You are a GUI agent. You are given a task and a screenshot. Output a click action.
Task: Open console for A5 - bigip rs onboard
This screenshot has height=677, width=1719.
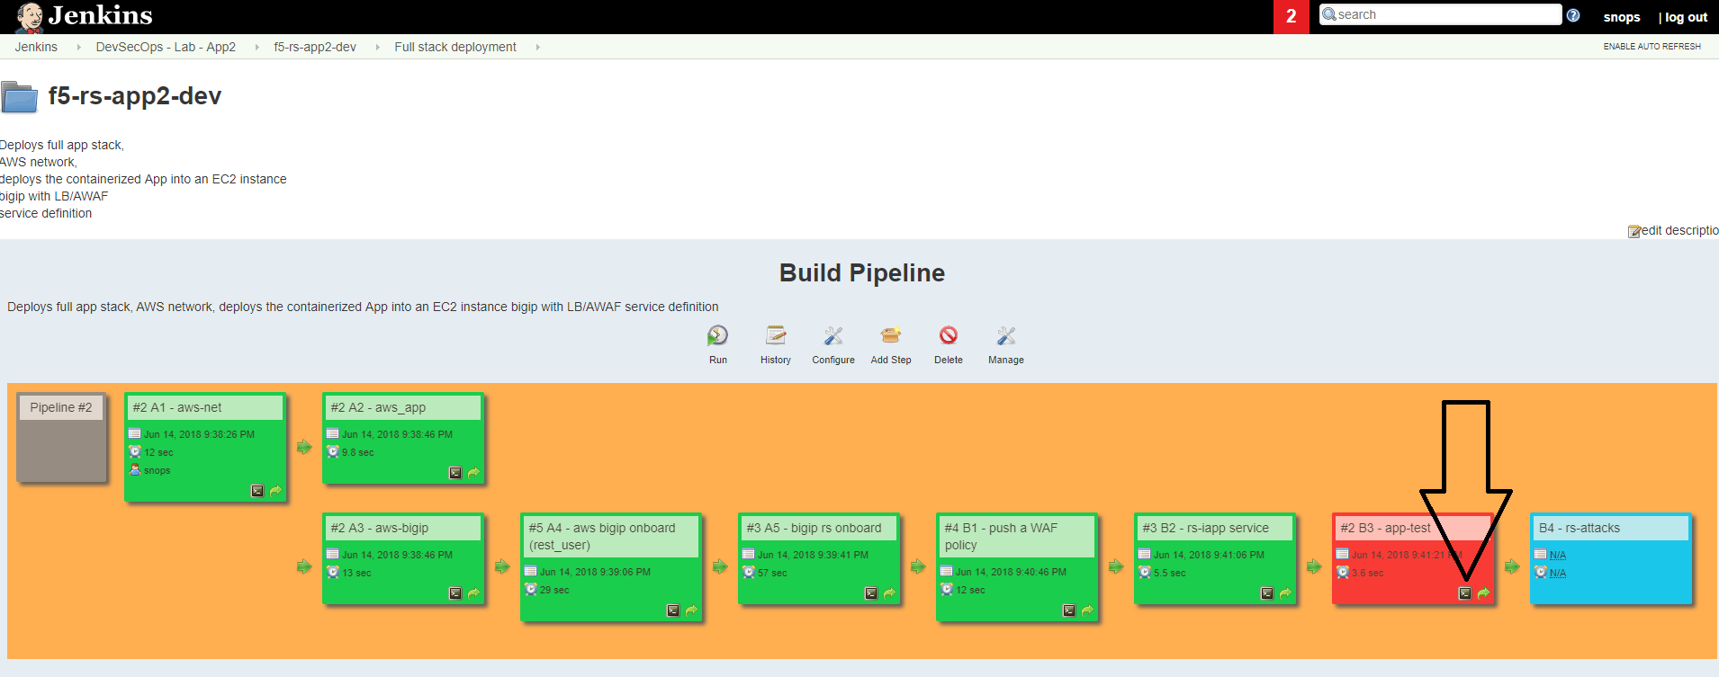click(871, 593)
